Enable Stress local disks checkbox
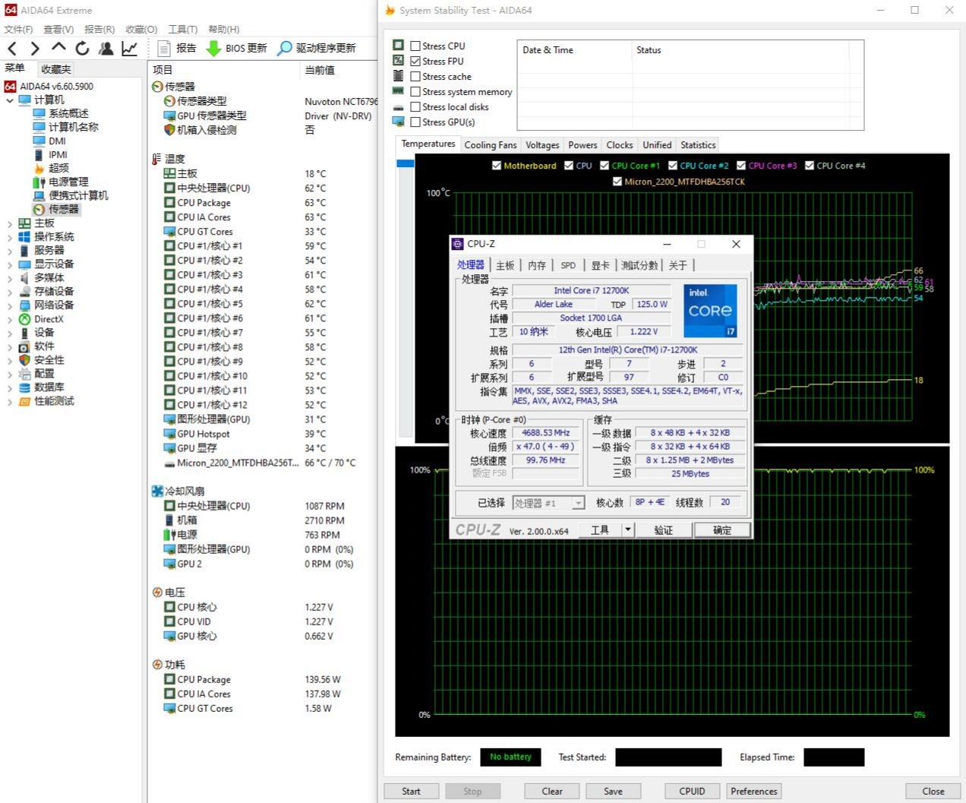This screenshot has height=803, width=966. [415, 106]
